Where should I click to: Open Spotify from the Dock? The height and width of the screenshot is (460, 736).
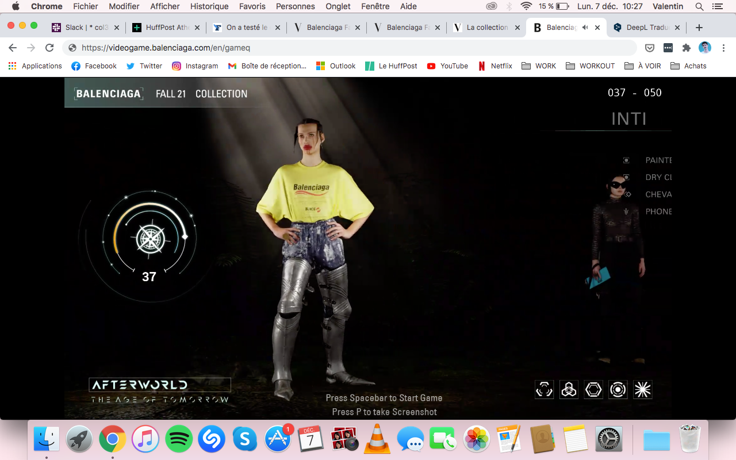pos(179,440)
